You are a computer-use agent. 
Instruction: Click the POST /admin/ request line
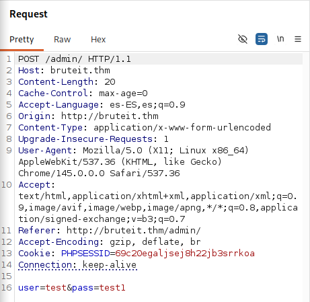[75, 59]
